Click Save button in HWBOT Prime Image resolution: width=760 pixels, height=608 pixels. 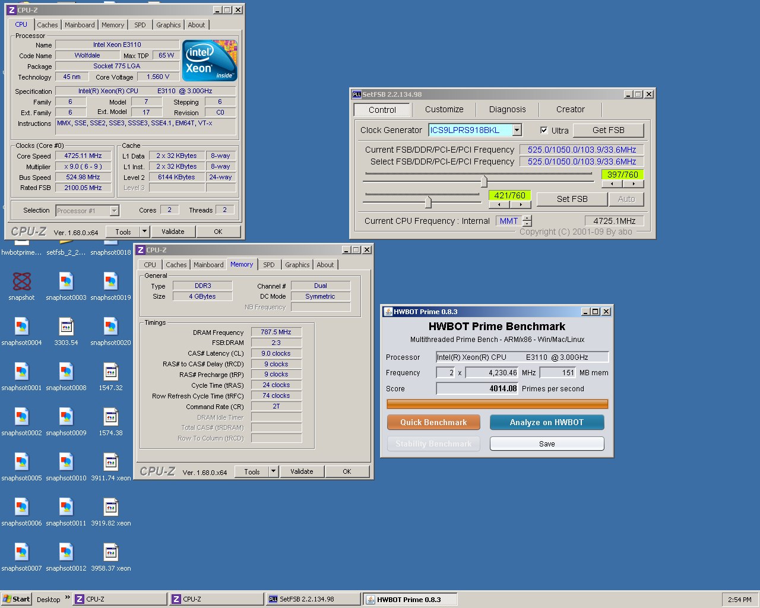pos(547,444)
